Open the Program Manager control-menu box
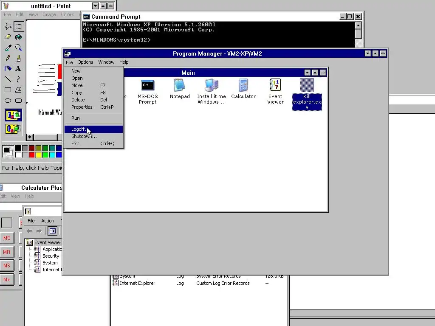This screenshot has width=435, height=326. point(68,53)
